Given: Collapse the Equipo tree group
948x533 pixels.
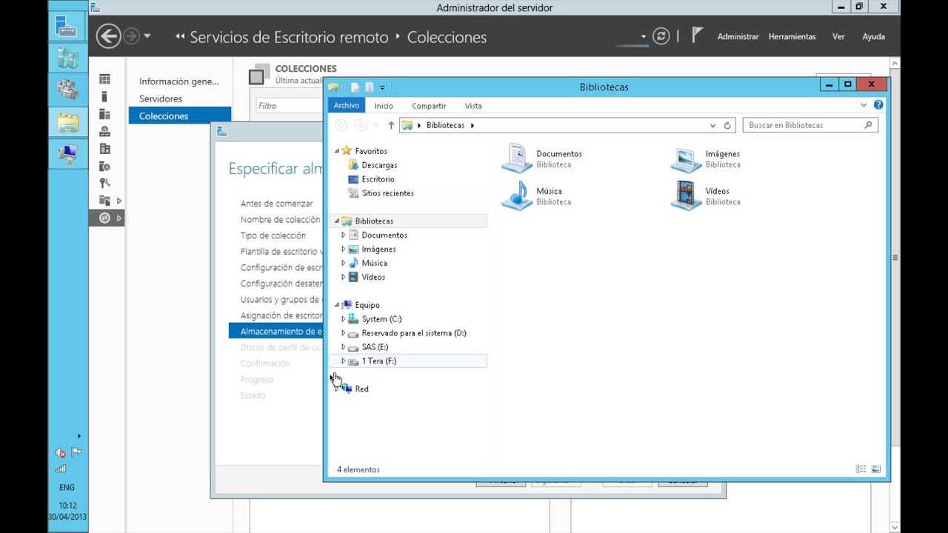Looking at the screenshot, I should pos(336,305).
